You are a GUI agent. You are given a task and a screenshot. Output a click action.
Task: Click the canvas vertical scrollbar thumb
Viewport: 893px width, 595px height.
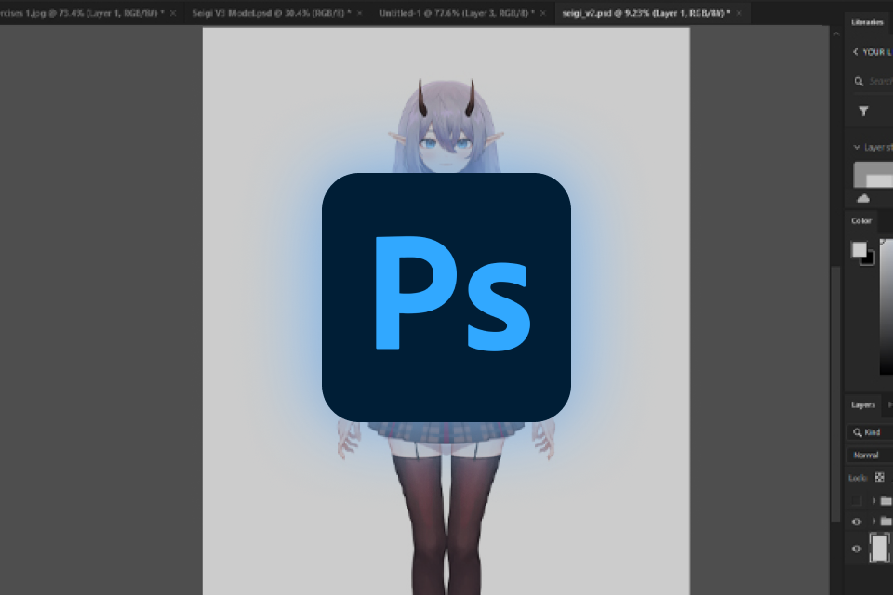pyautogui.click(x=835, y=394)
